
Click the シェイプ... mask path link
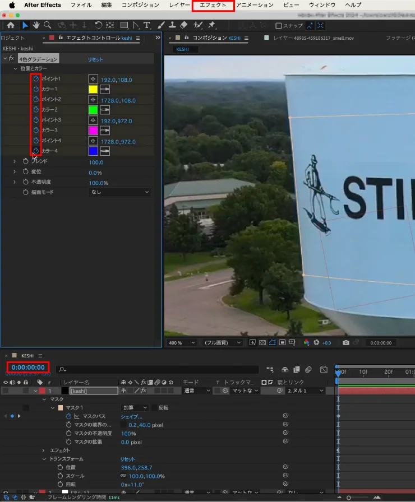[131, 416]
